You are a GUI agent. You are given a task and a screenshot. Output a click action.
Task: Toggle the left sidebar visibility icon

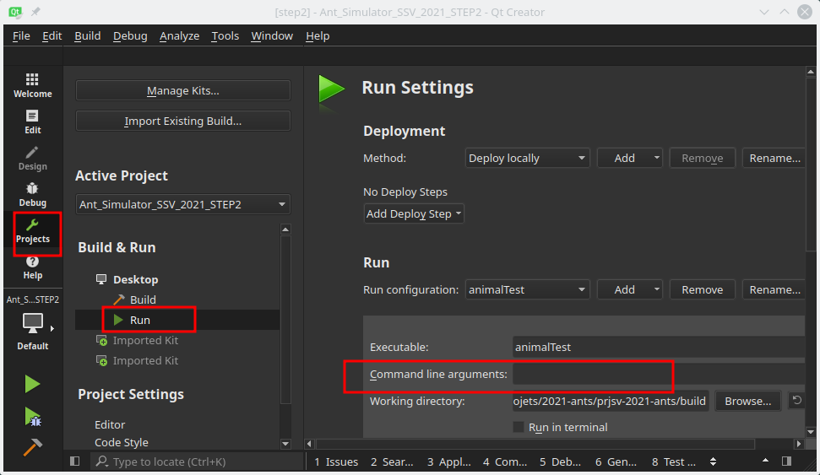[75, 461]
